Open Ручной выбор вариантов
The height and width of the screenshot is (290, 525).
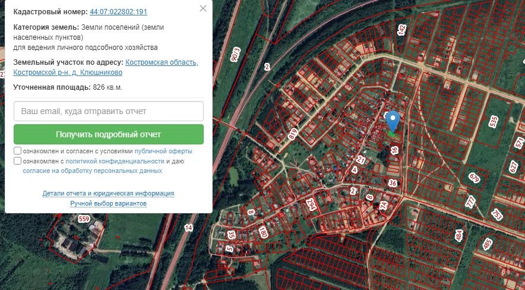click(x=108, y=204)
